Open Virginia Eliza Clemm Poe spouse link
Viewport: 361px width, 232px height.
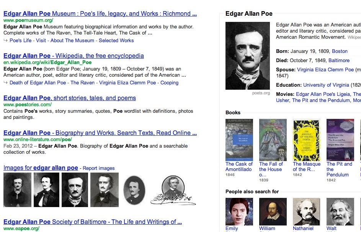(325, 70)
